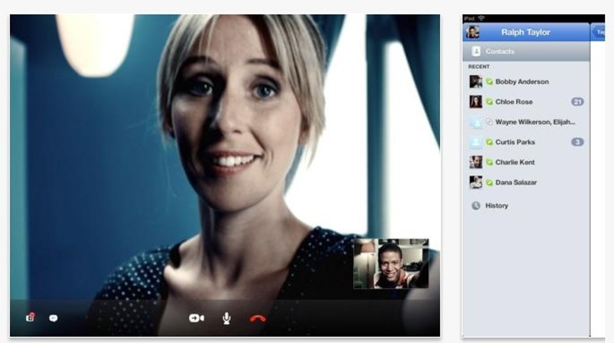Image resolution: width=614 pixels, height=343 pixels.
Task: Open Ralph Taylor's profile avatar
Action: [x=472, y=32]
